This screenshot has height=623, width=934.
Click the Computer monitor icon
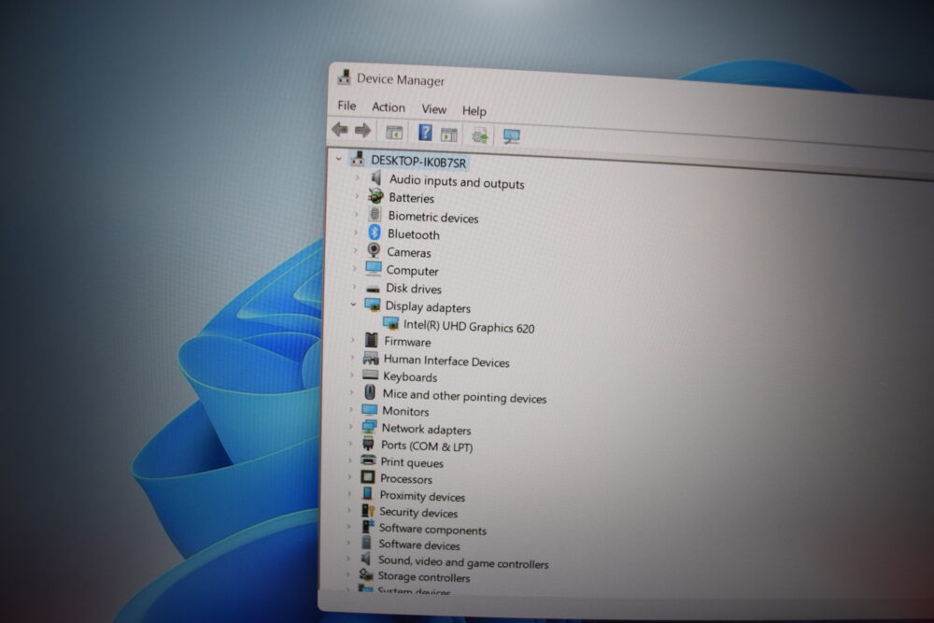click(x=374, y=268)
